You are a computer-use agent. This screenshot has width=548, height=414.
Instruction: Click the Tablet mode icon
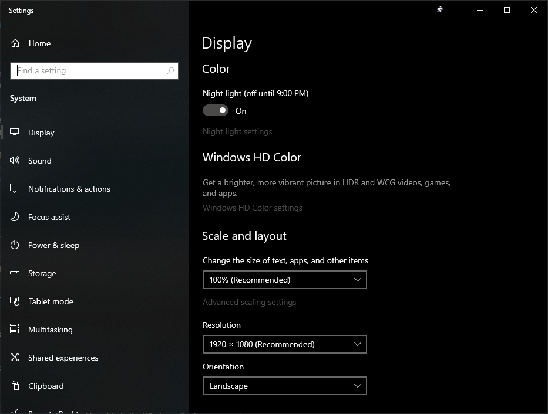click(15, 301)
